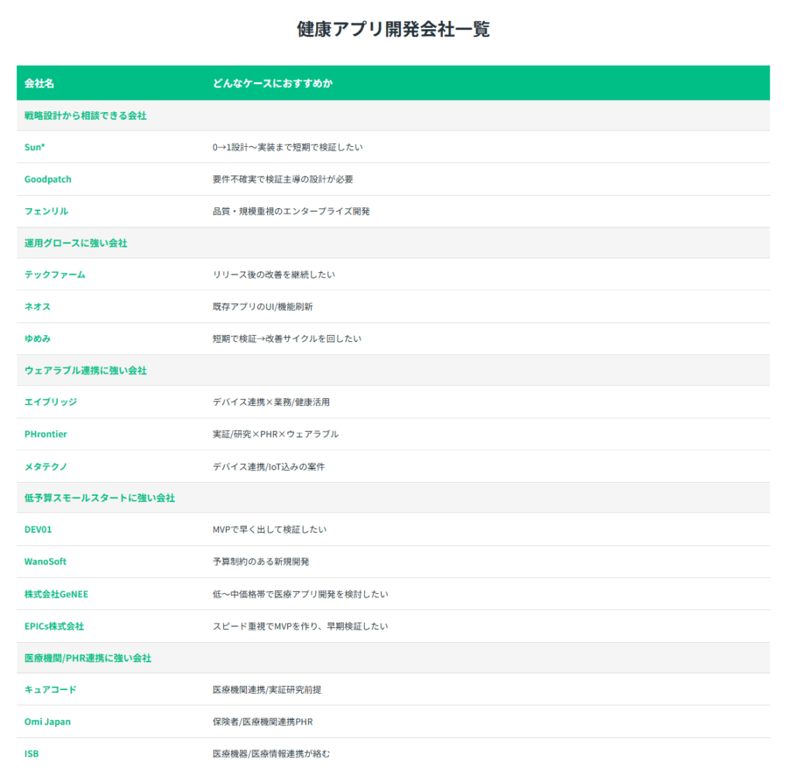
Task: Click the Goodpatch company name
Action: [48, 179]
